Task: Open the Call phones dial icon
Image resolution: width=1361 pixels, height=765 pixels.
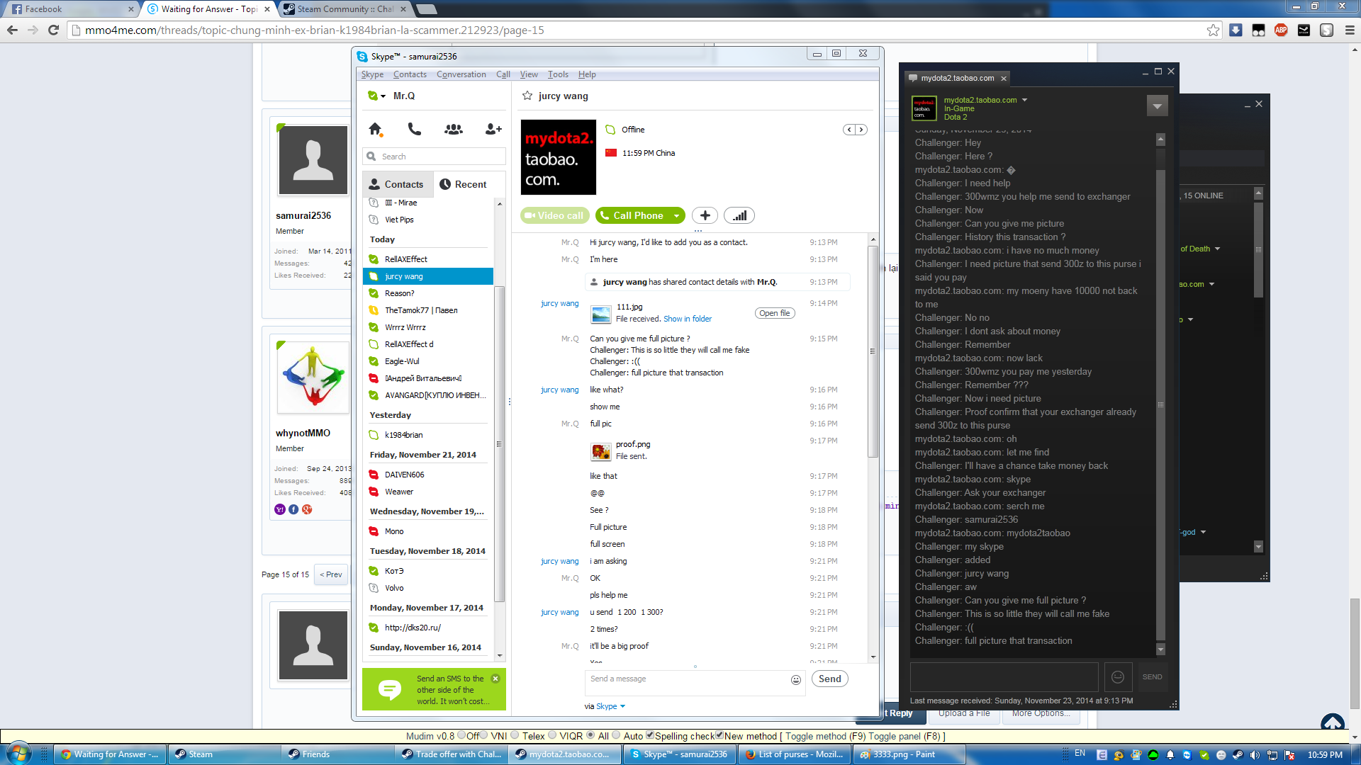Action: point(415,129)
